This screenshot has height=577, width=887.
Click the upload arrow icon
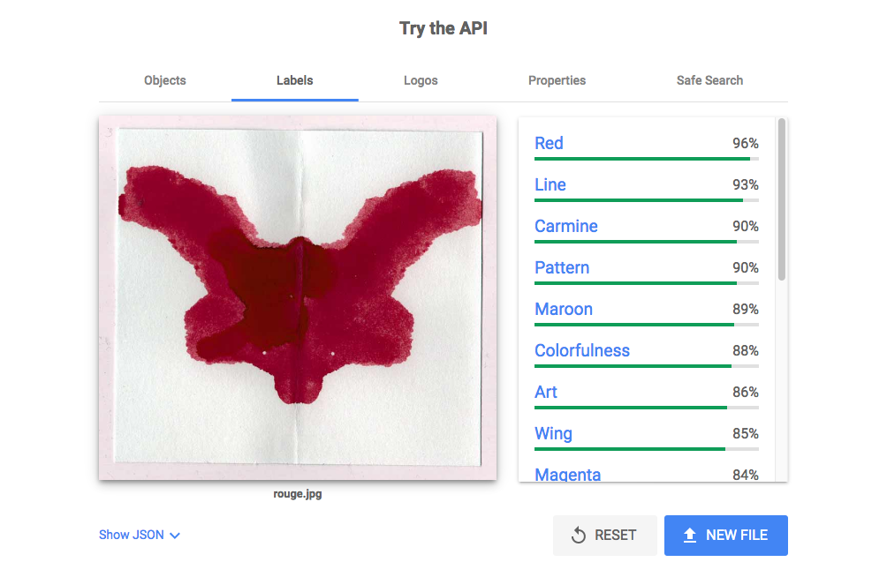point(690,536)
